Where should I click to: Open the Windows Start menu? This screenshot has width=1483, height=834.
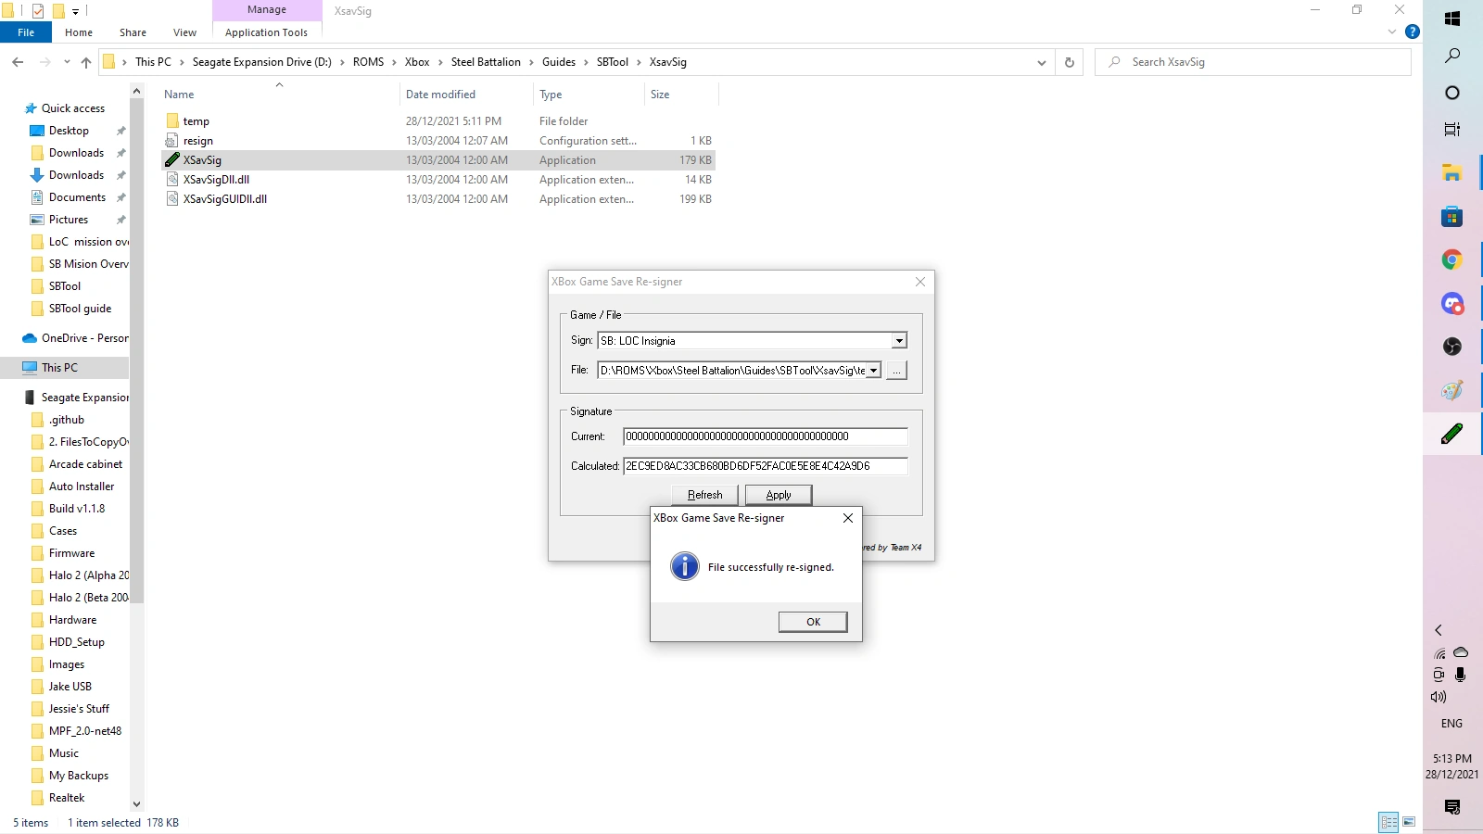[1452, 19]
